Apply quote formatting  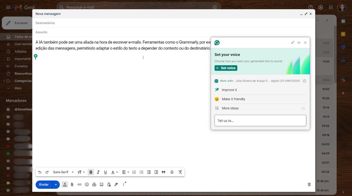click(x=163, y=172)
